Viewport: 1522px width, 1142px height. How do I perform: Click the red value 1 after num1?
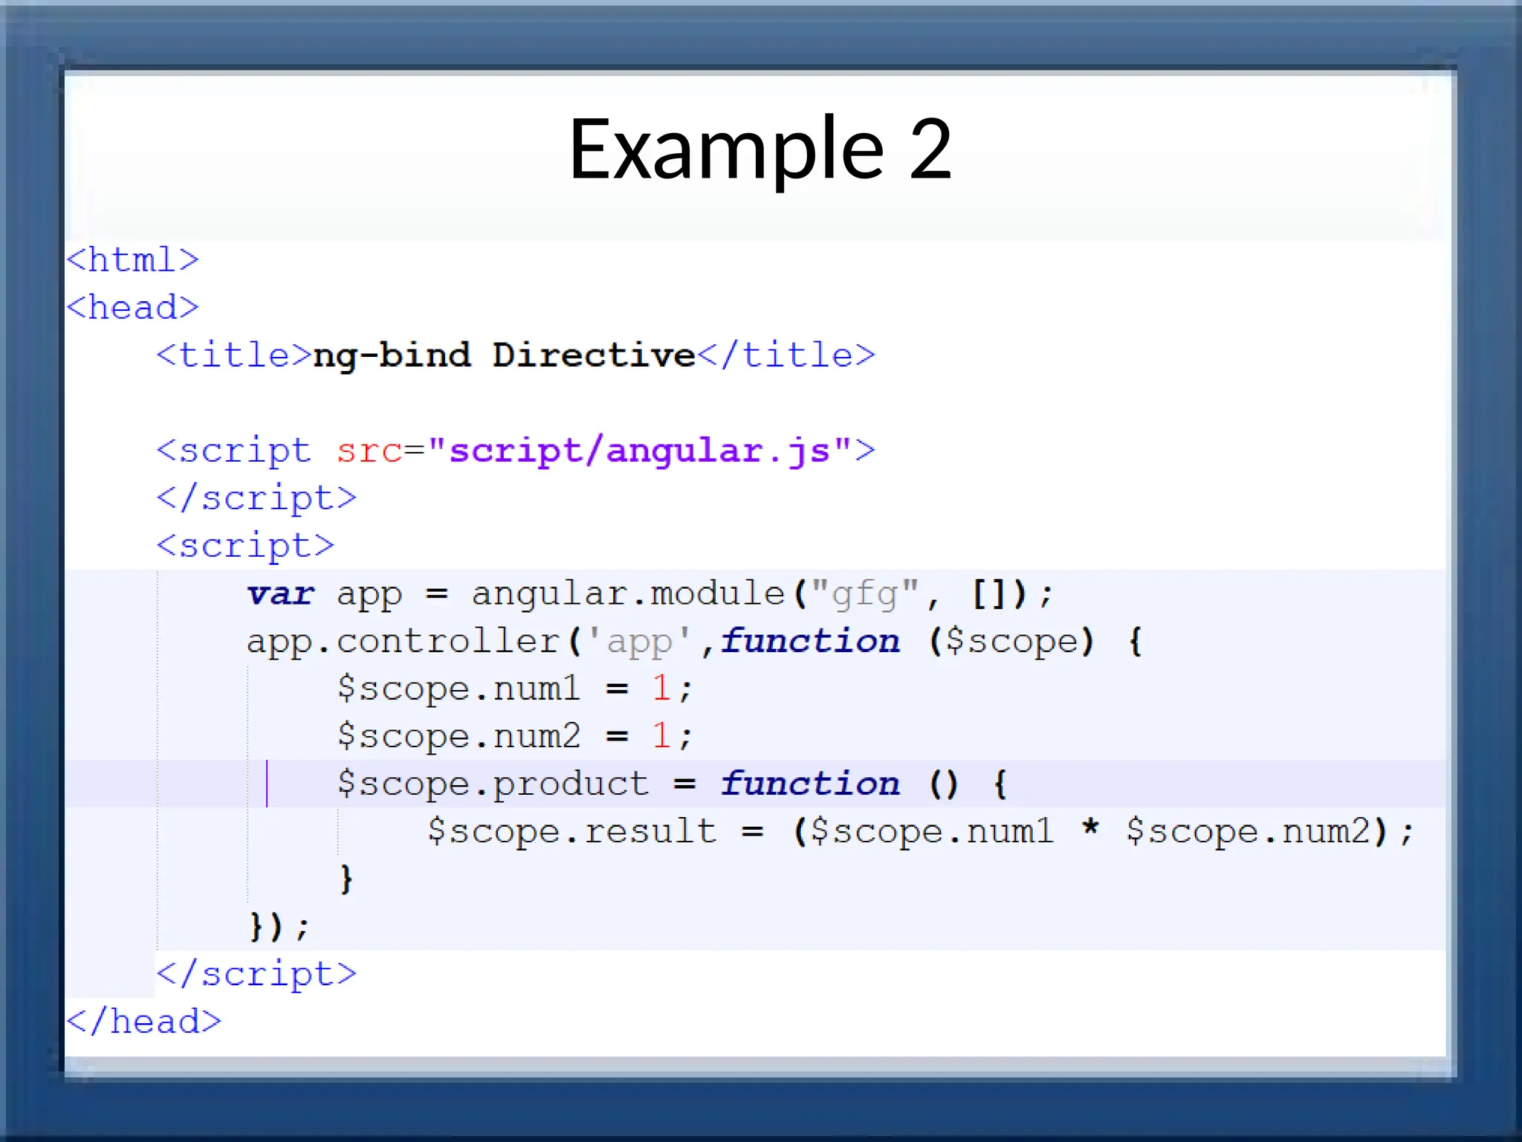coord(661,688)
